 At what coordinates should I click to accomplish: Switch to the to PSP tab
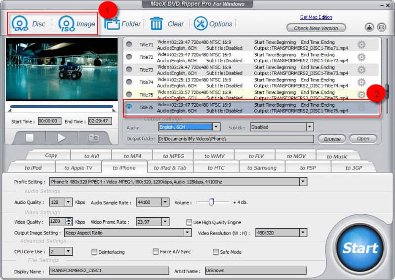(308, 167)
